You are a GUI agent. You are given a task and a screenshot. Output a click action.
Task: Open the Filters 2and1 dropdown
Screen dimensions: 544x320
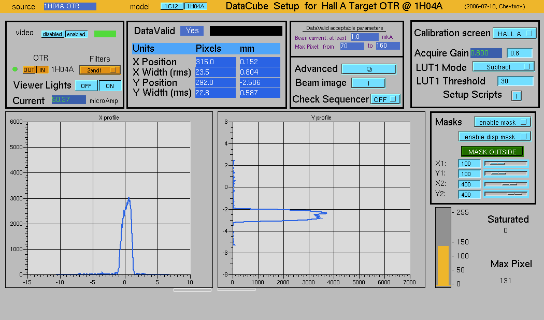(x=100, y=70)
